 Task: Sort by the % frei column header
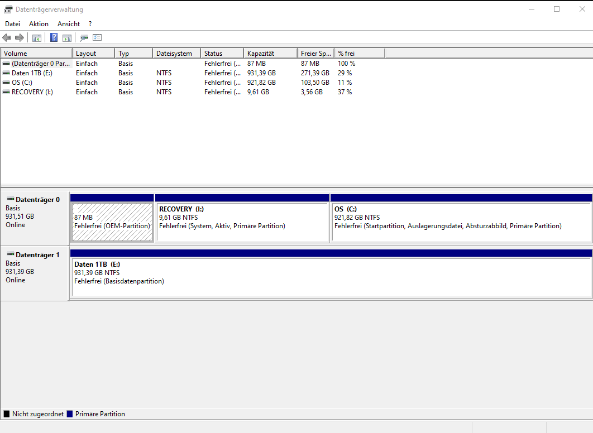click(x=360, y=53)
